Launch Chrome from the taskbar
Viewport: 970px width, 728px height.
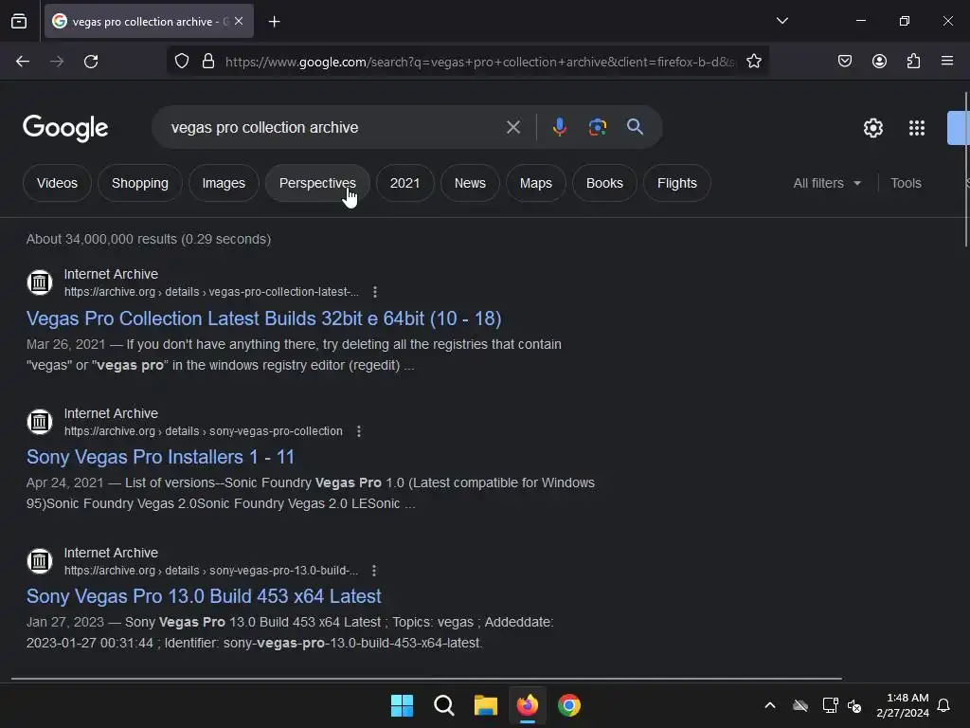(569, 705)
